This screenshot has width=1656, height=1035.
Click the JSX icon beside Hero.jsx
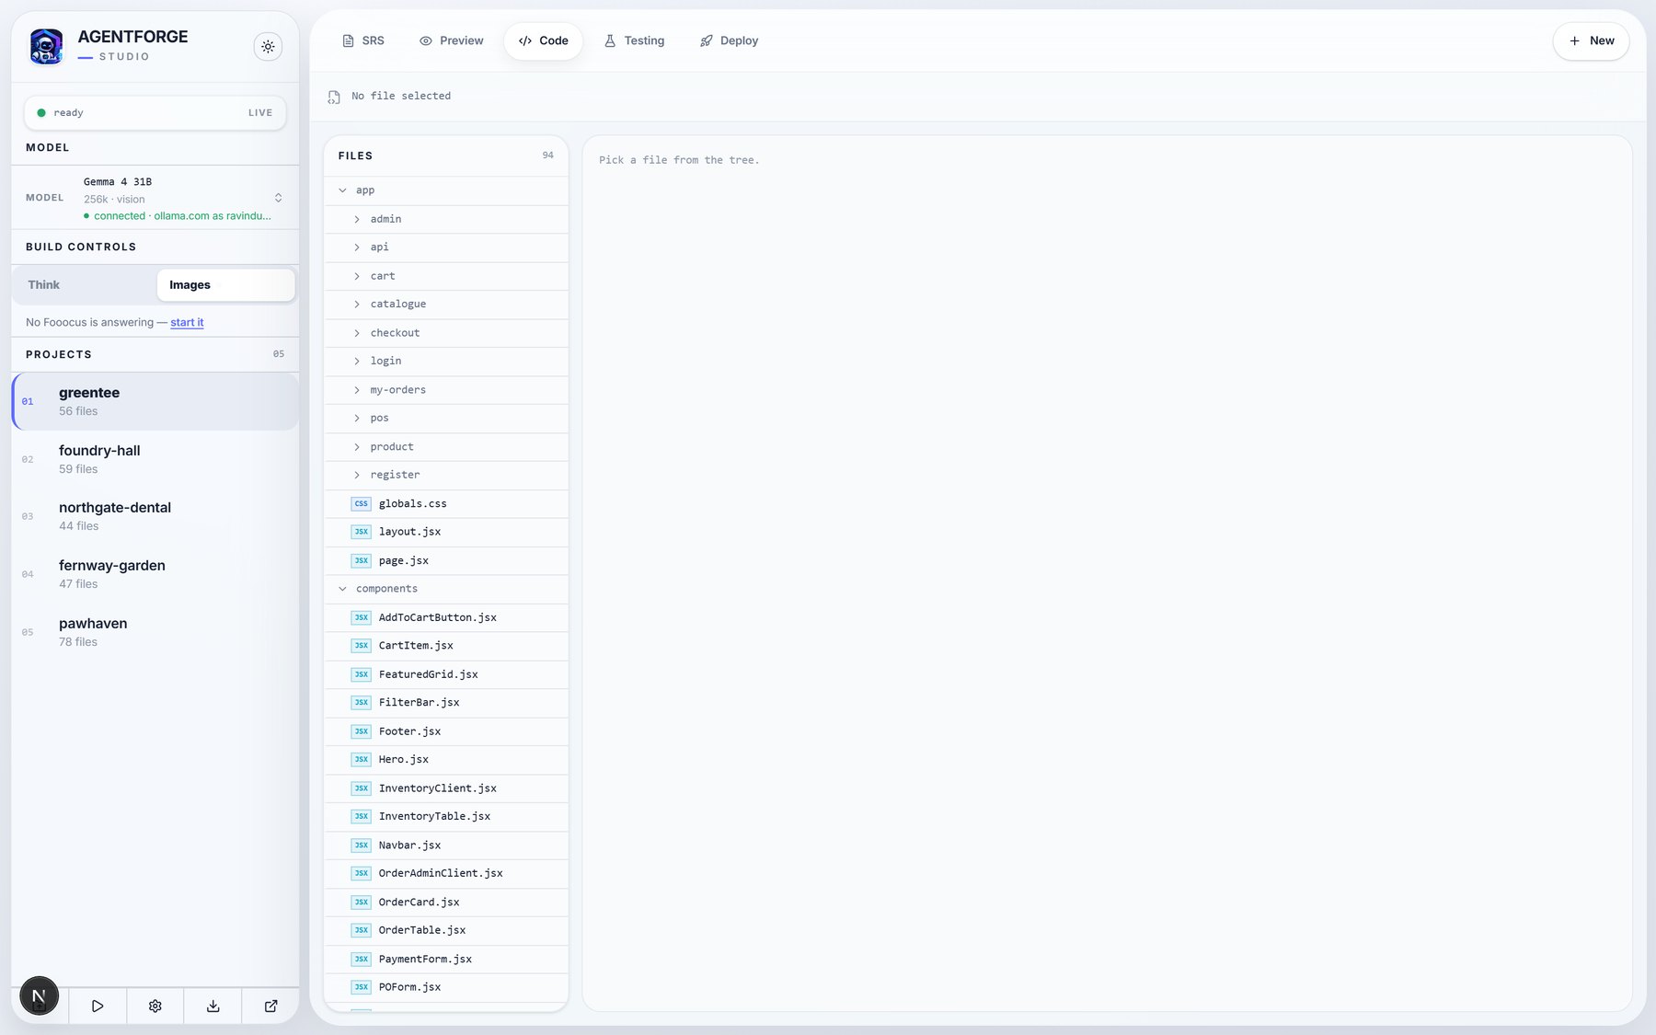pos(362,760)
